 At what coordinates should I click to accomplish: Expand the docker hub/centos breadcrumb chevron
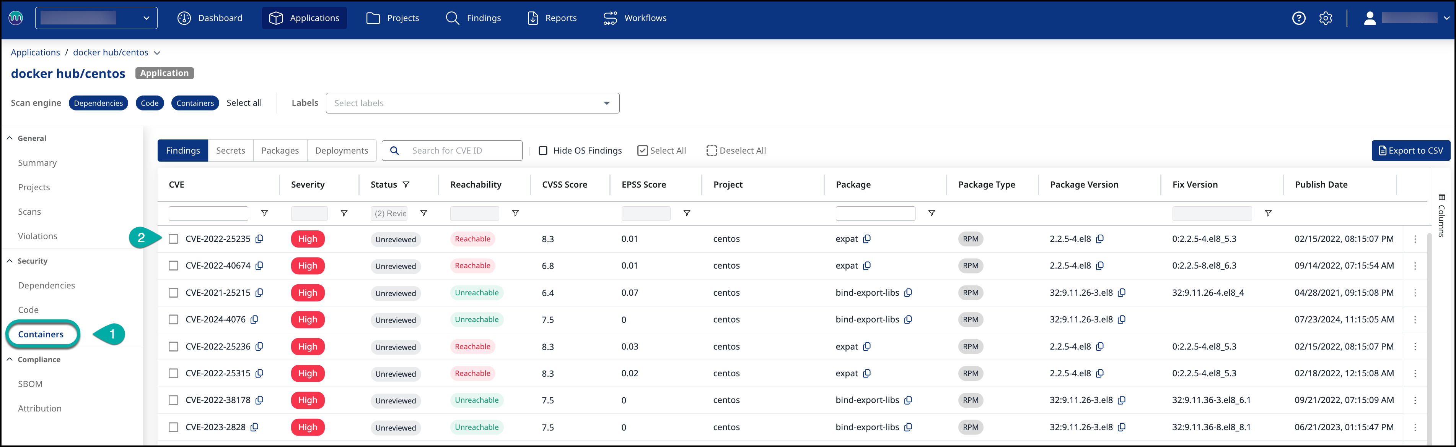157,53
